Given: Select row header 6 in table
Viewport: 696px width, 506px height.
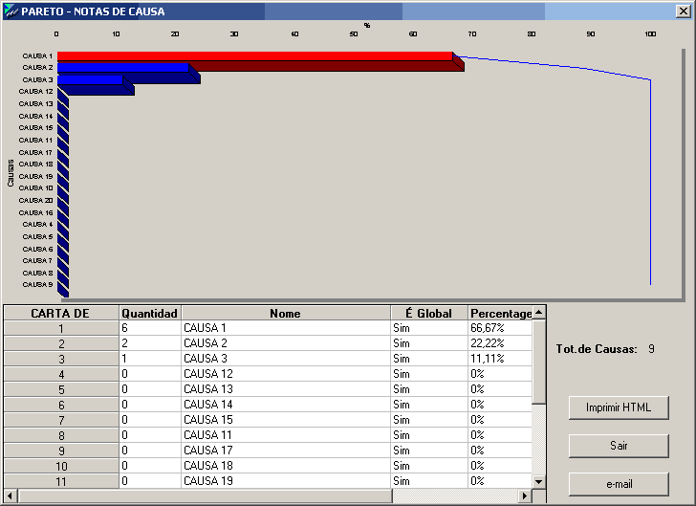Looking at the screenshot, I should (x=61, y=405).
